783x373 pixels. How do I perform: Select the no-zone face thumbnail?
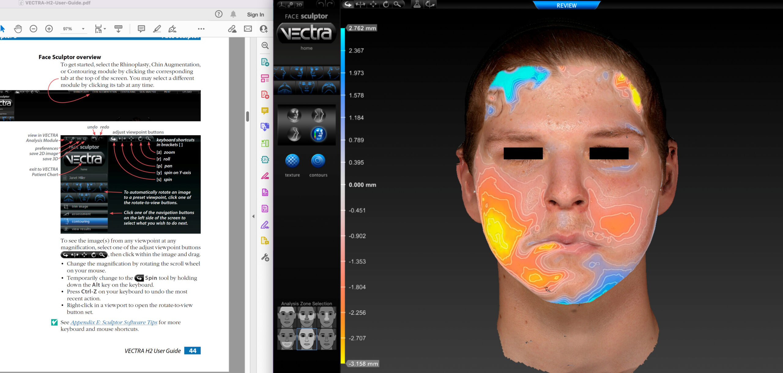tap(327, 339)
